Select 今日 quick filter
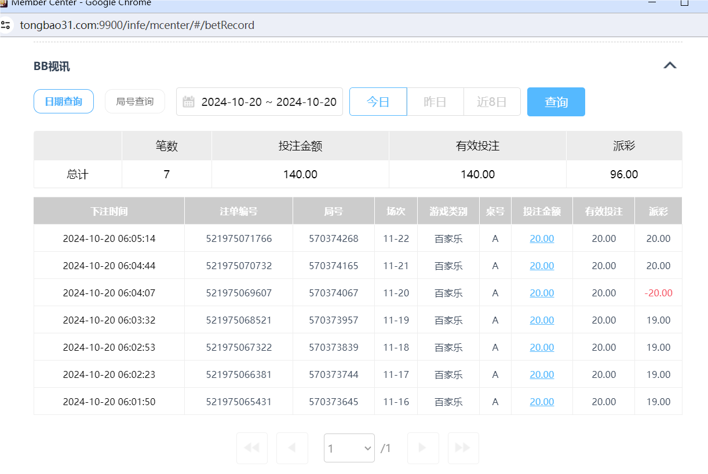 378,101
